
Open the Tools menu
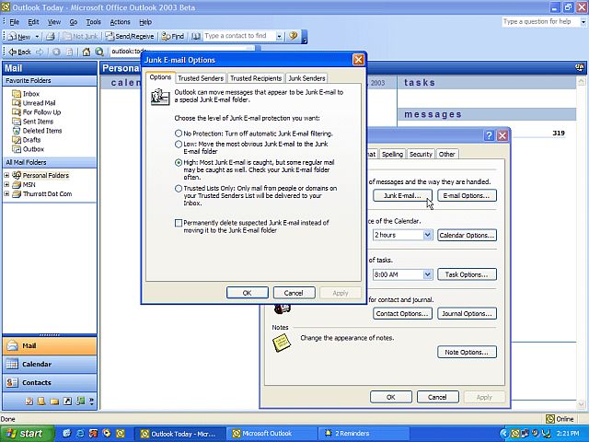(x=93, y=22)
